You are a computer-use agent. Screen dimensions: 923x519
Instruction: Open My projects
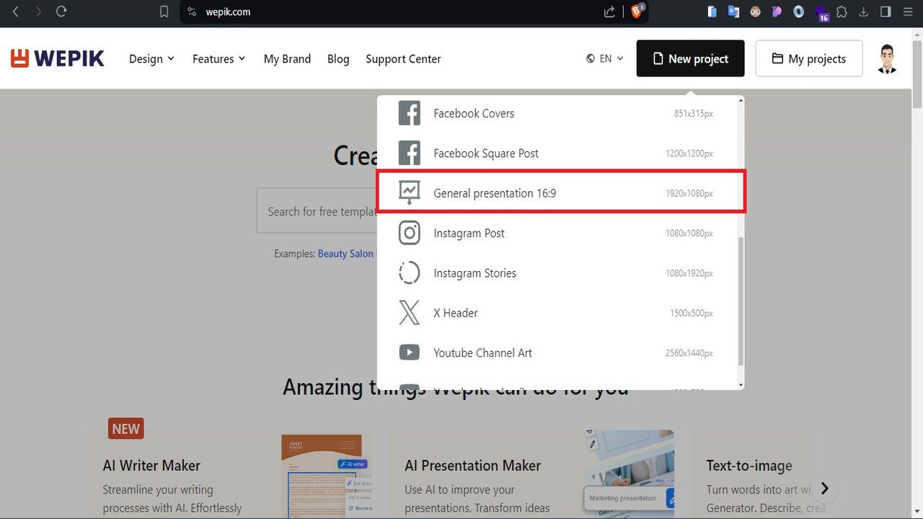pyautogui.click(x=809, y=58)
